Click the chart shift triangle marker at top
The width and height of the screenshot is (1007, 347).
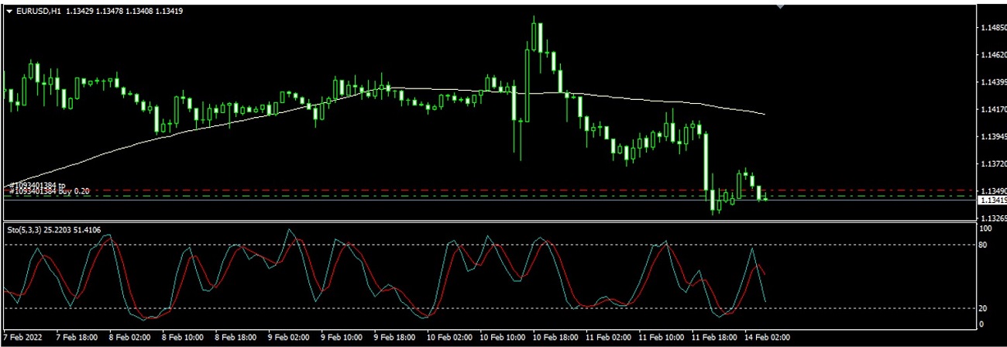[x=781, y=5]
